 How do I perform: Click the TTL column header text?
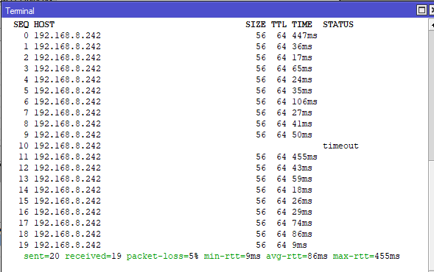coord(279,24)
